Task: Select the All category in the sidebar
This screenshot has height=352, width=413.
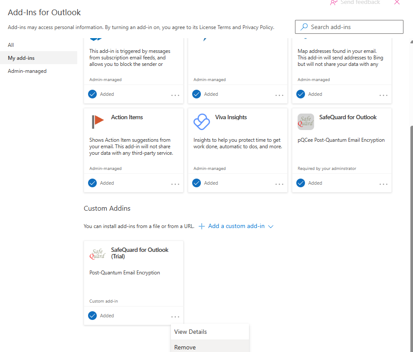Action: (39, 45)
